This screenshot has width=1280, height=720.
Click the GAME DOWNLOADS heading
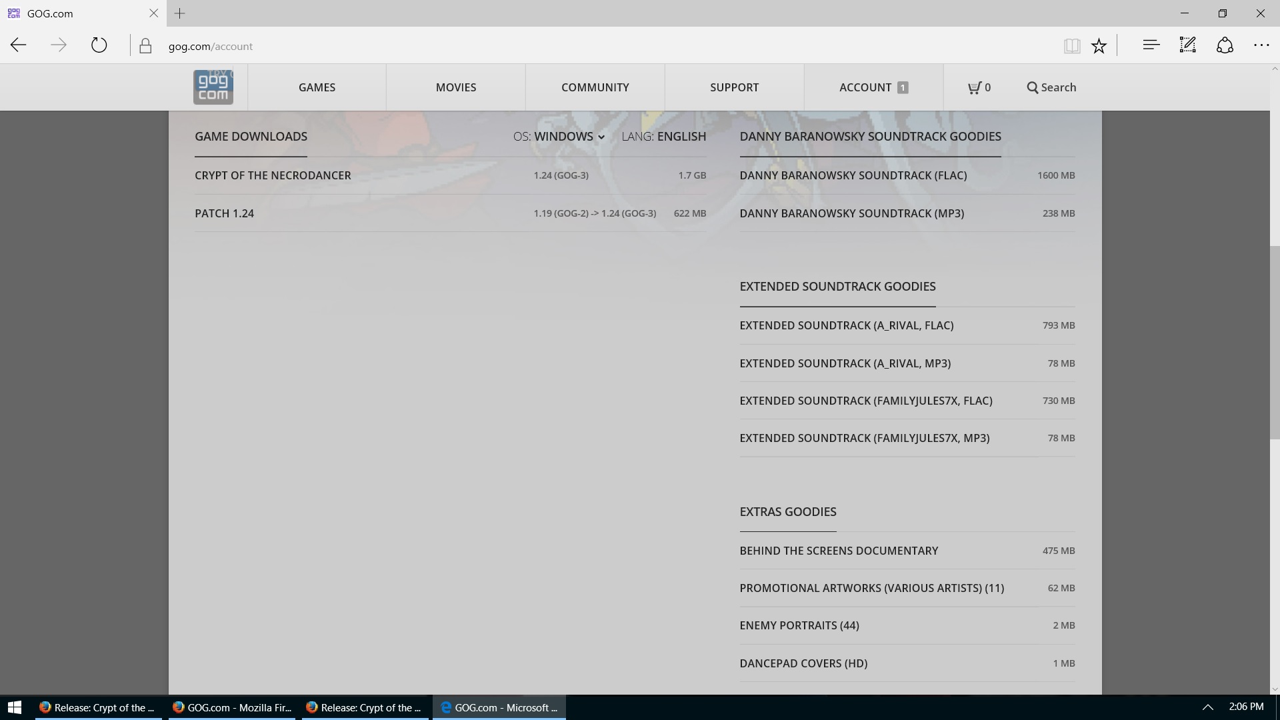[251, 137]
